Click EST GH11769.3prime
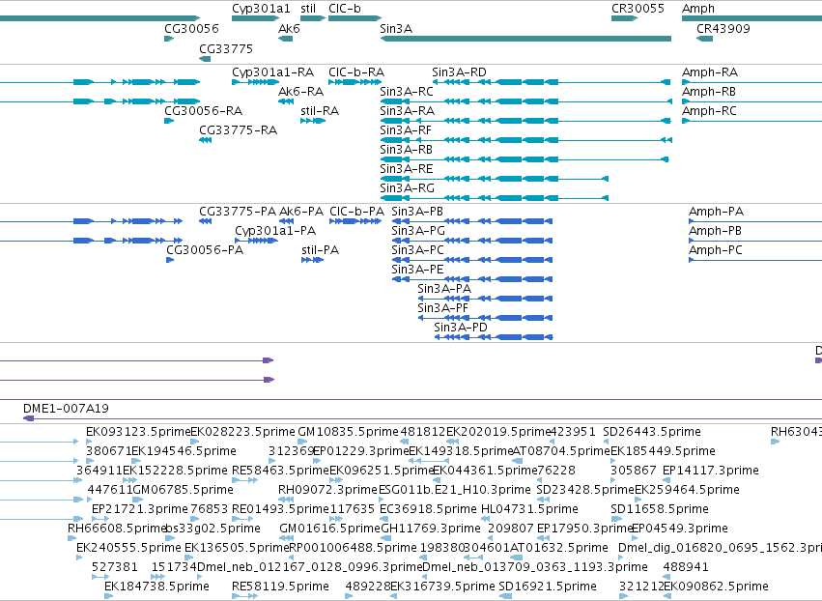The height and width of the screenshot is (601, 822). click(x=431, y=529)
